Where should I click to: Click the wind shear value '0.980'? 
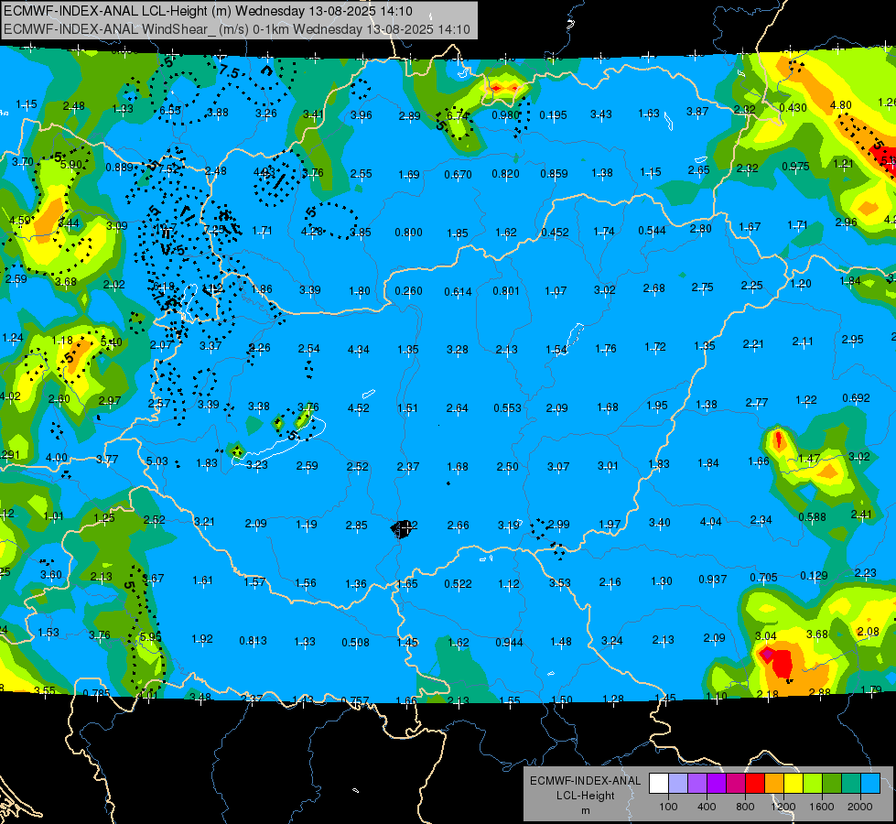tap(506, 115)
